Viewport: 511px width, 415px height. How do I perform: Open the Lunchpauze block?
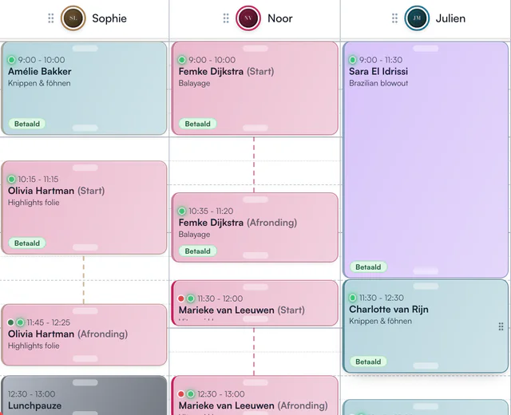[x=84, y=396]
